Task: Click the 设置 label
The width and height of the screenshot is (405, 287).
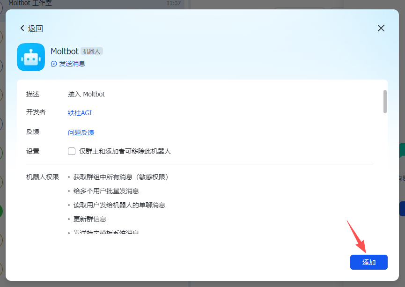Action: [33, 151]
